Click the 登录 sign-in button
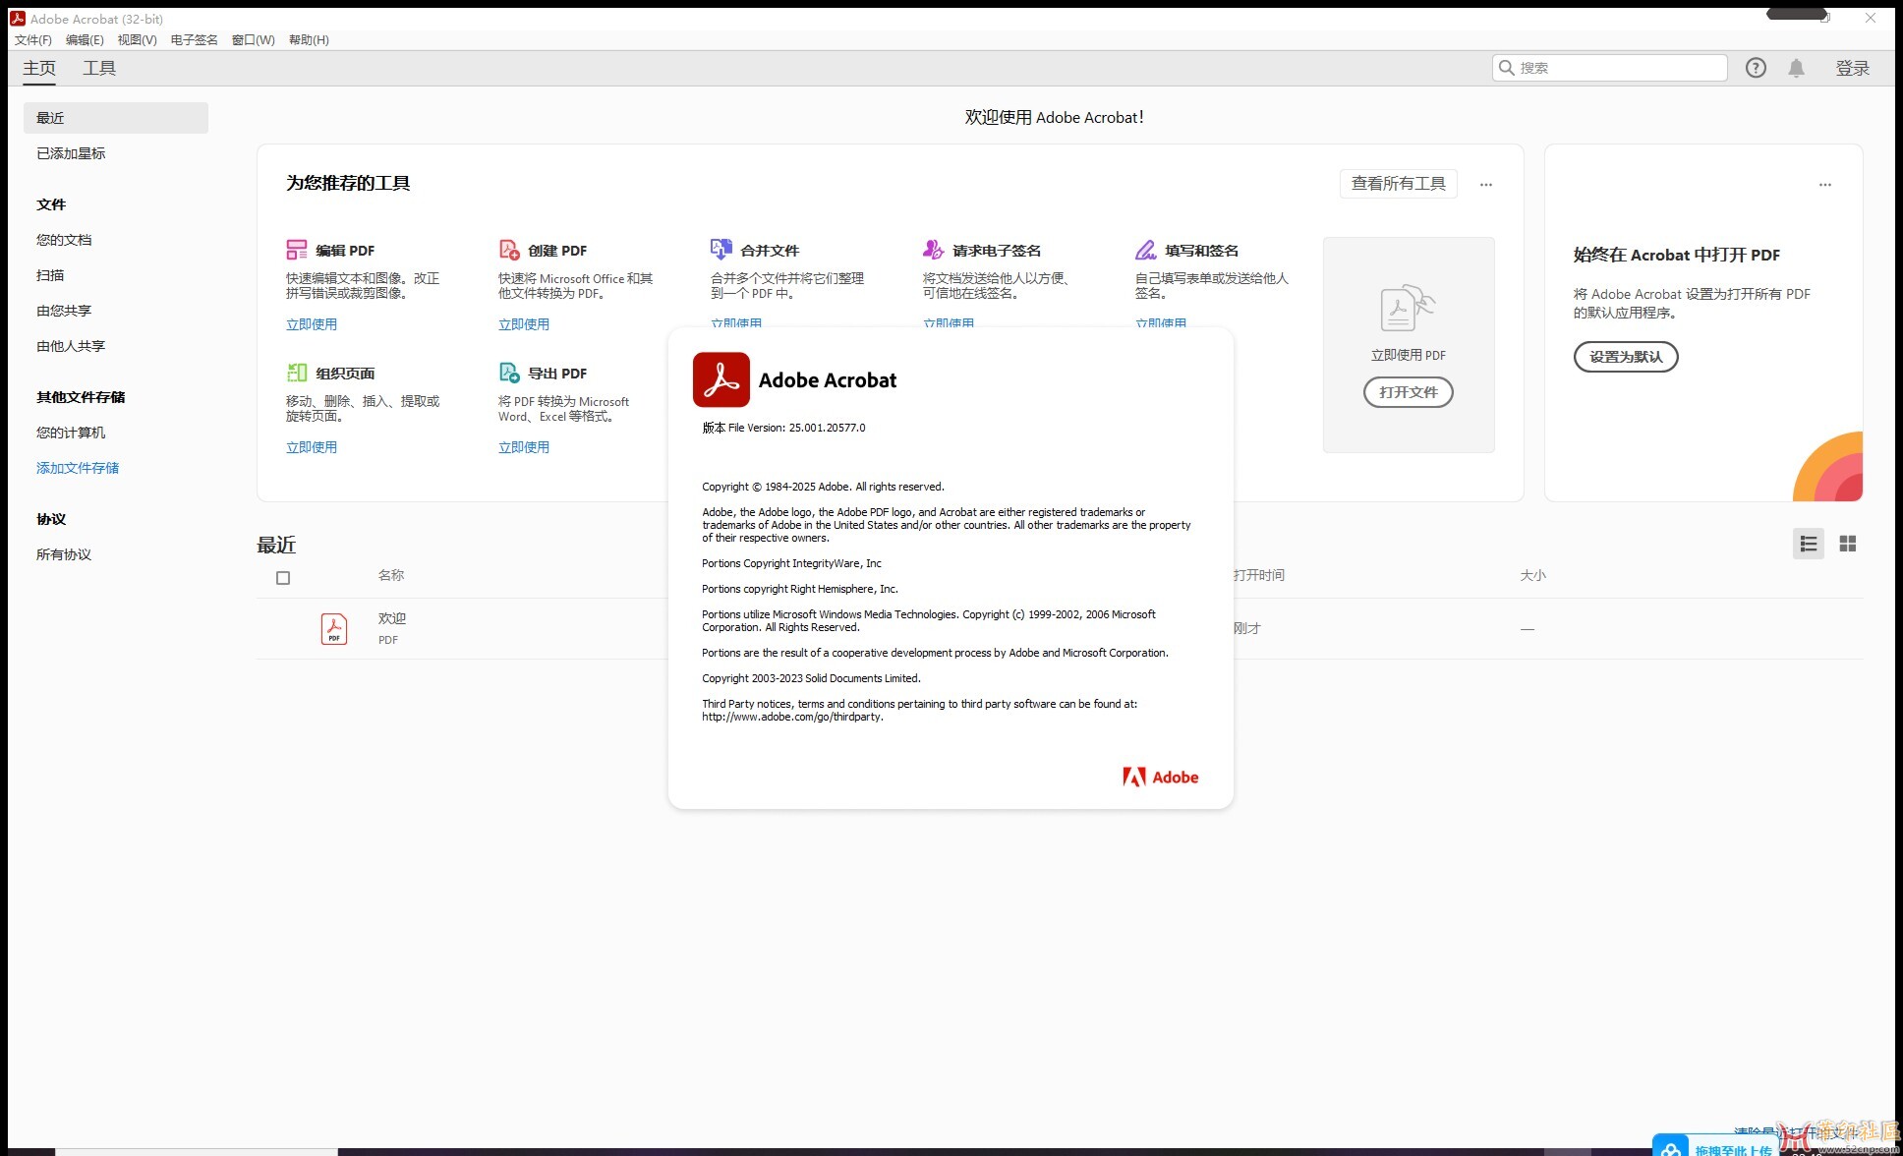Viewport: 1903px width, 1156px height. pyautogui.click(x=1853, y=68)
